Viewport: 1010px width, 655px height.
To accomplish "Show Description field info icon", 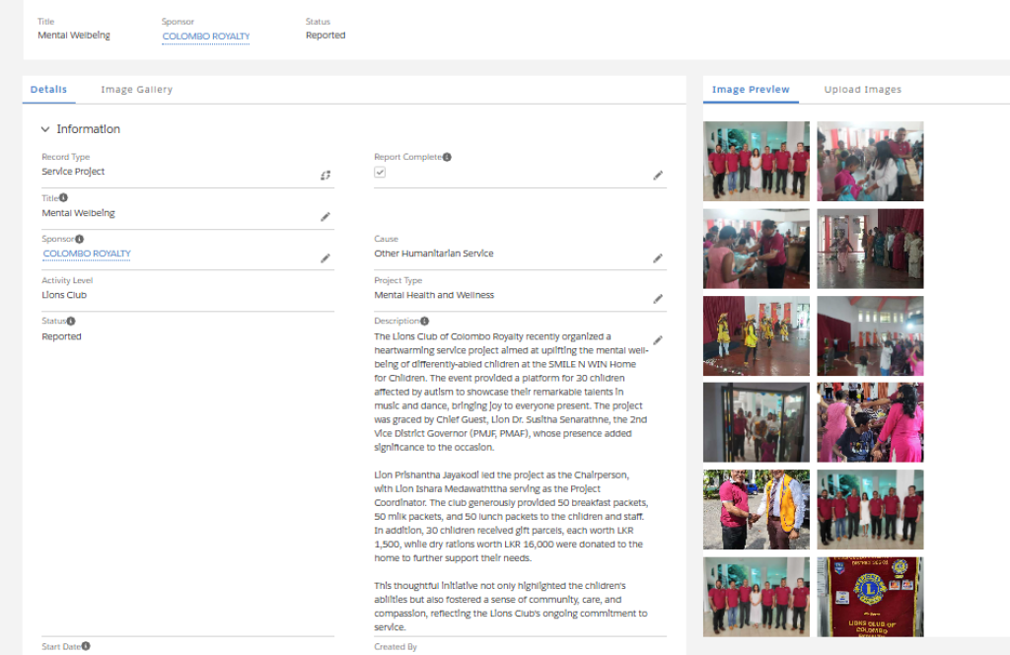I will (x=424, y=321).
